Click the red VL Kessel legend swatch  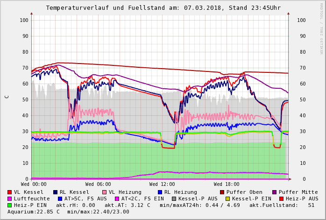tap(9, 192)
